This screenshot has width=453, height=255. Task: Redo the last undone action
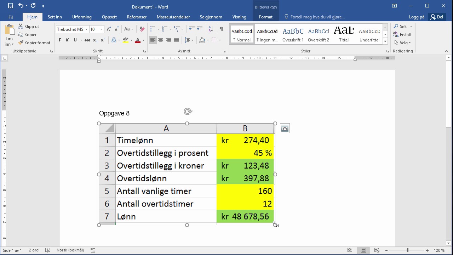pos(33,6)
